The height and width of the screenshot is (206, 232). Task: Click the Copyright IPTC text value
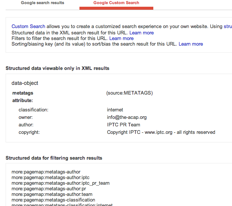pos(161,132)
